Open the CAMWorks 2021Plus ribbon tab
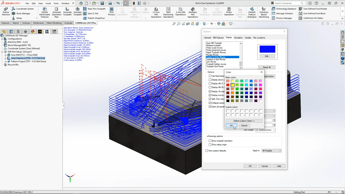345x194 pixels. coord(85,23)
